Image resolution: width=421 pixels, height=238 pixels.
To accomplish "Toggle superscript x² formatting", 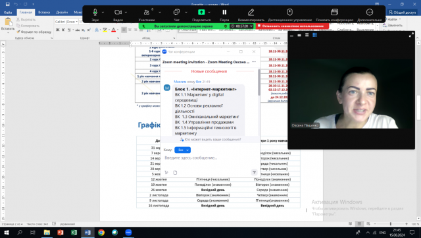I will pyautogui.click(x=89, y=30).
